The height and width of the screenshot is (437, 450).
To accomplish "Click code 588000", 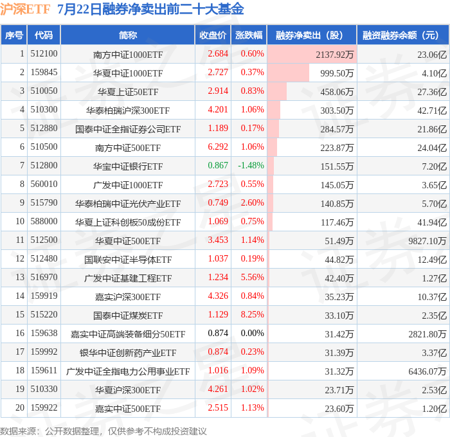I will 44,222.
